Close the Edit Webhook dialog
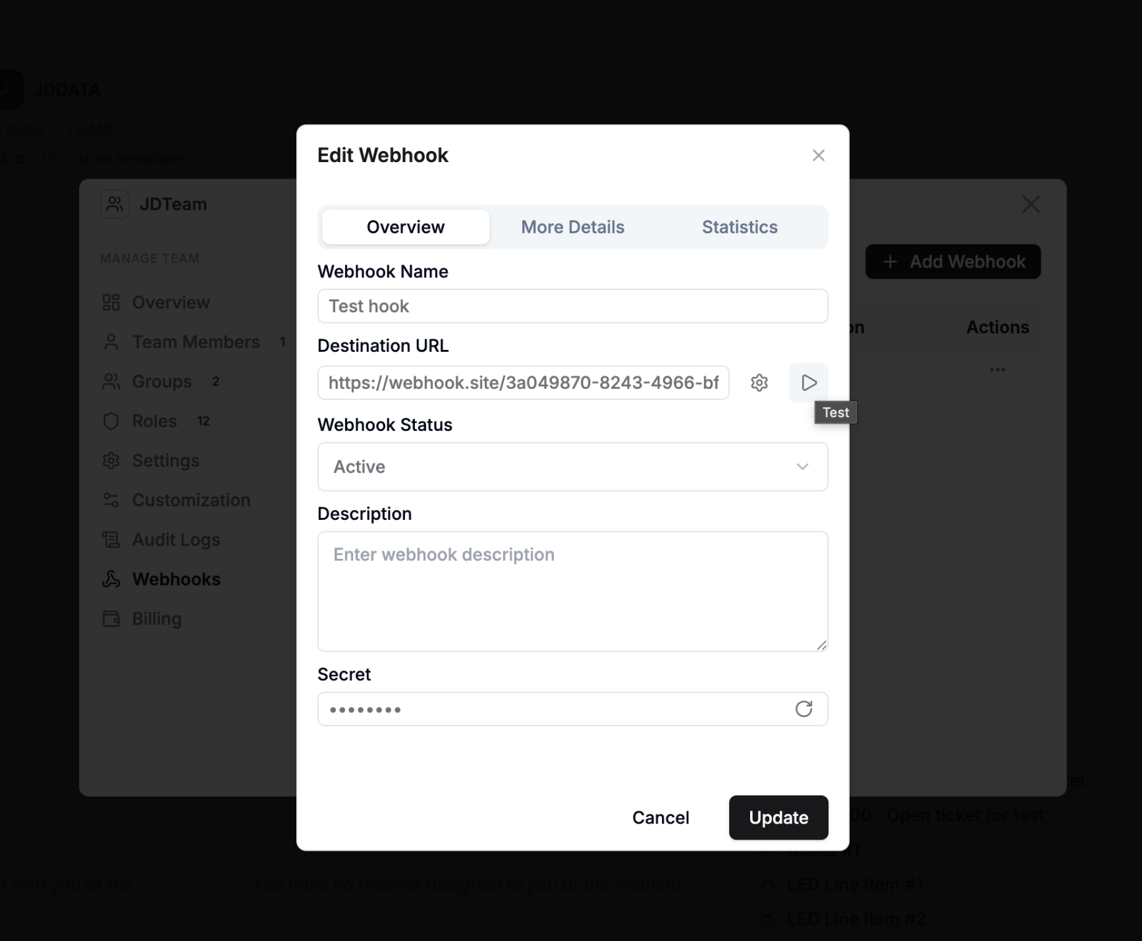This screenshot has width=1142, height=941. coord(818,155)
